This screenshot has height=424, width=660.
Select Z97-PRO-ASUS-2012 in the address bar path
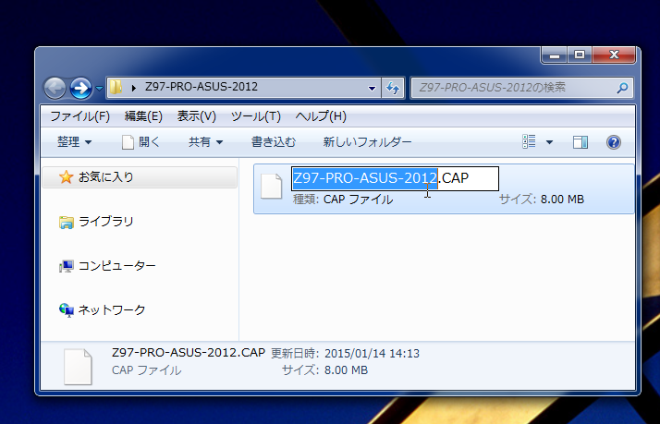pyautogui.click(x=202, y=87)
